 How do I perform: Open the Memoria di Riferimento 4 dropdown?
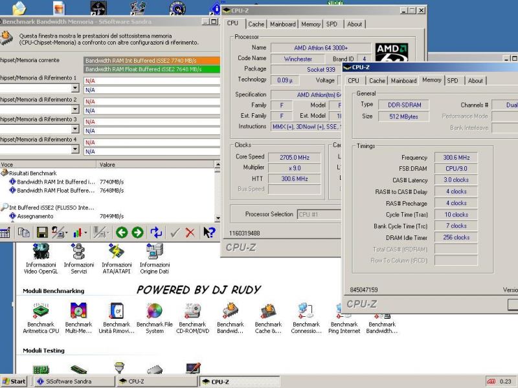[x=75, y=149]
